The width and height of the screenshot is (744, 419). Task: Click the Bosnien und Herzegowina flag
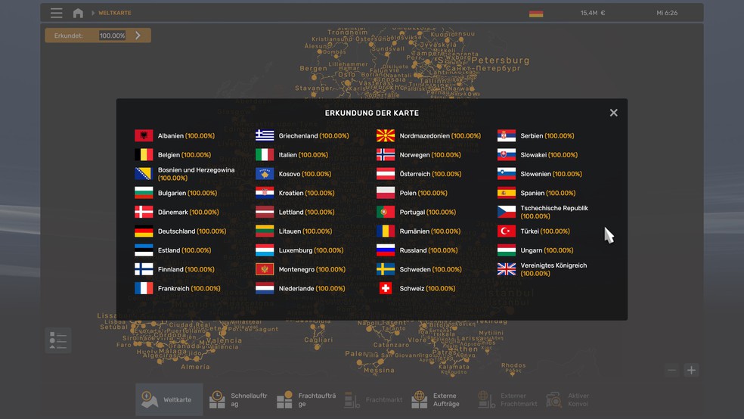[x=144, y=174]
